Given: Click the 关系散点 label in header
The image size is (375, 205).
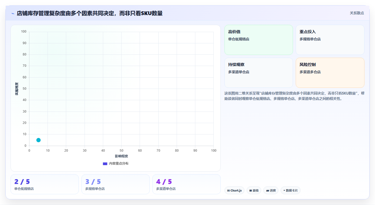Looking at the screenshot, I should (x=357, y=13).
